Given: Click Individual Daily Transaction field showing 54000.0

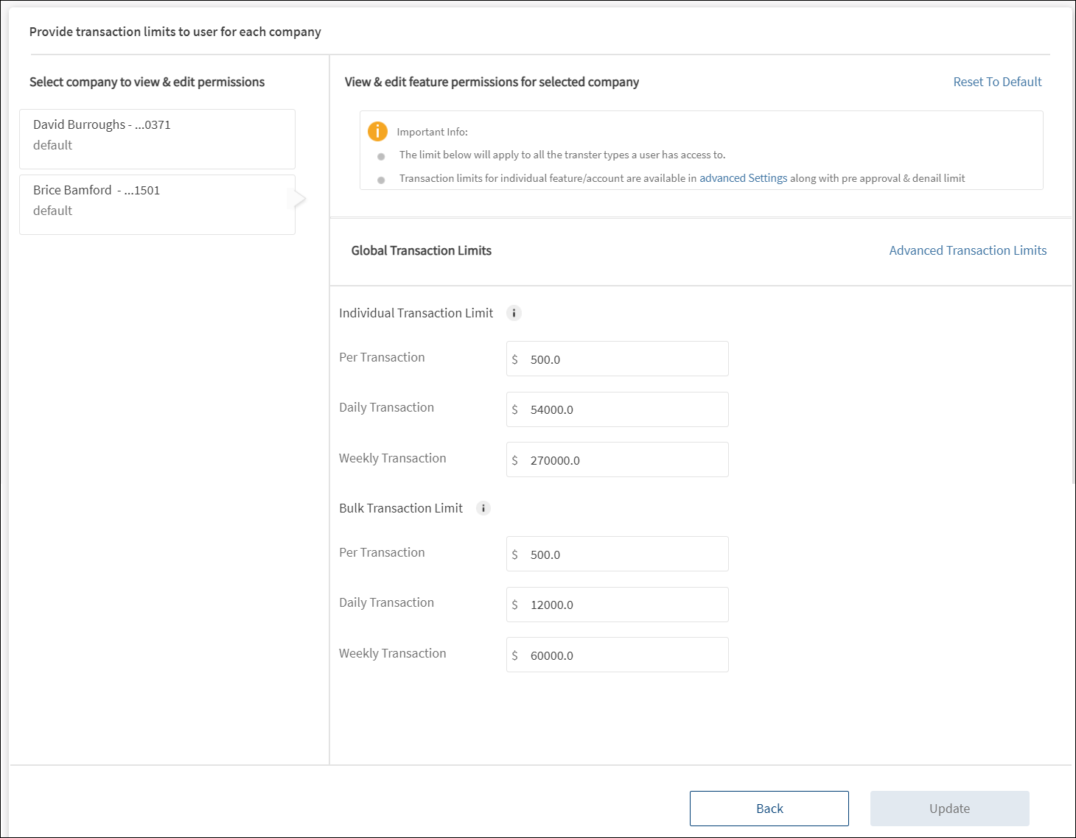Looking at the screenshot, I should 626,409.
